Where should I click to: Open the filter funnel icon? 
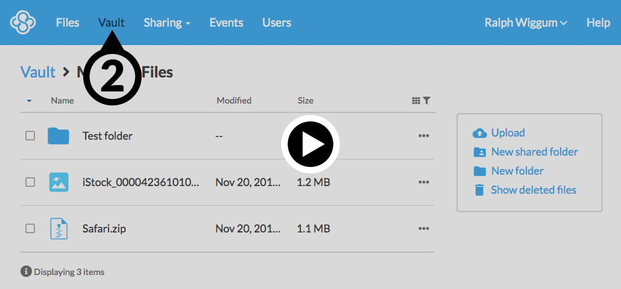tap(427, 100)
